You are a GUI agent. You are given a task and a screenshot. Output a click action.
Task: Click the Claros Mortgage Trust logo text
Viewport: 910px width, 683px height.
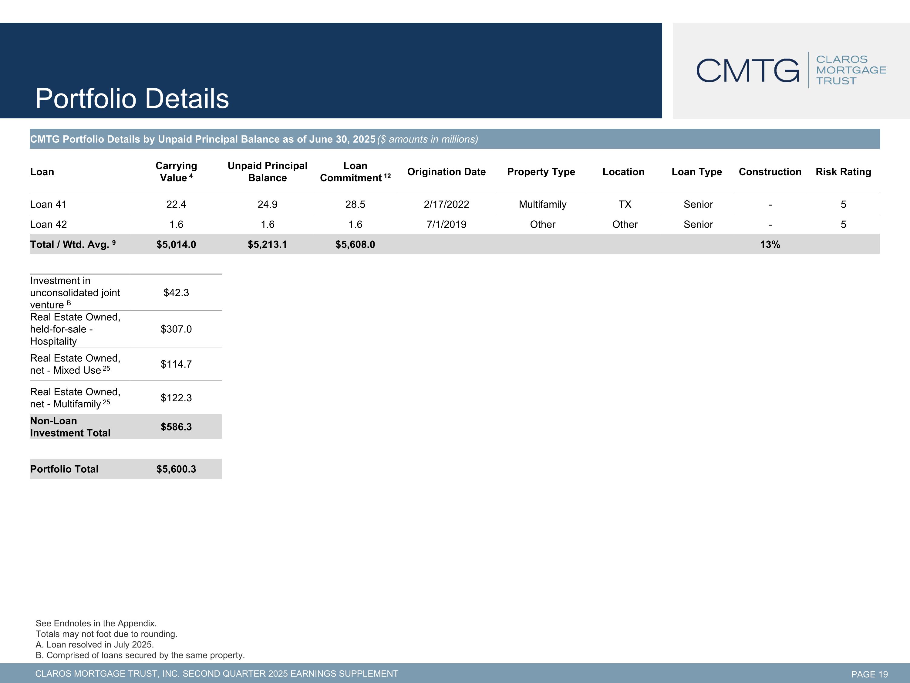click(851, 70)
